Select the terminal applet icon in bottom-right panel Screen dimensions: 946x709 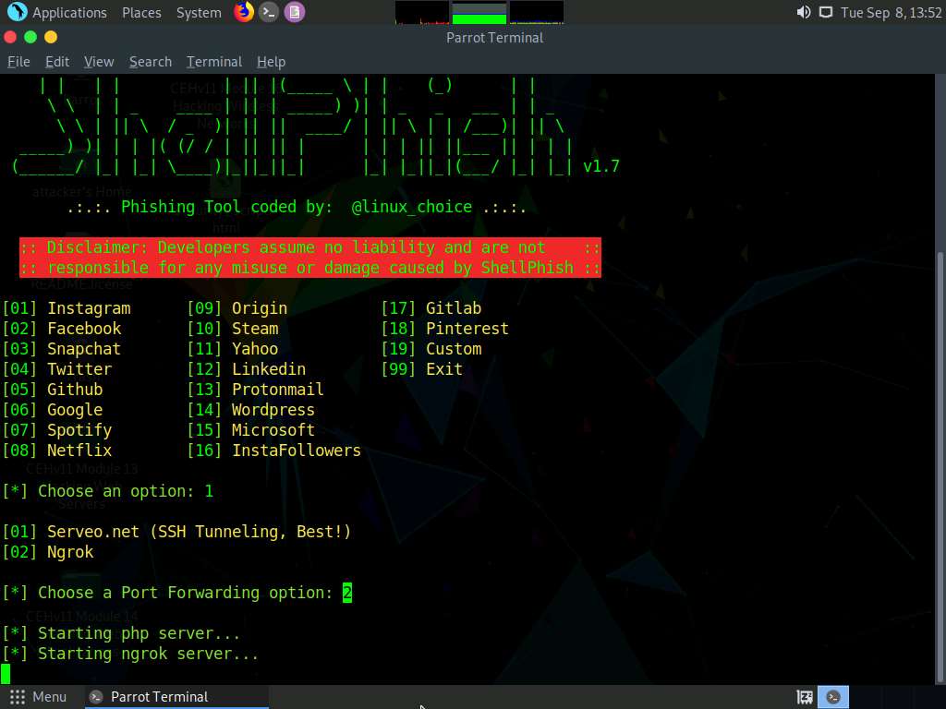click(x=833, y=697)
